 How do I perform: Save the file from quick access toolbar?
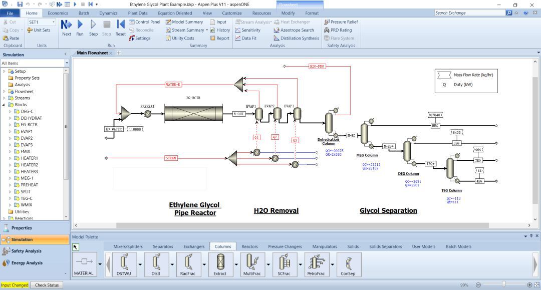coord(20,4)
